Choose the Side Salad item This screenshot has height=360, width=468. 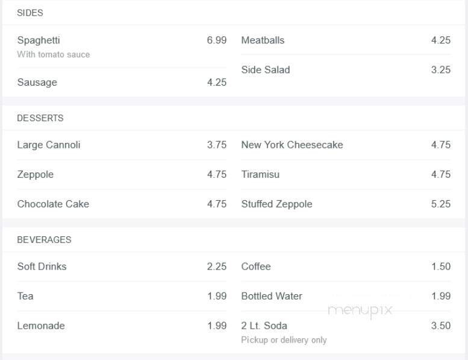click(346, 69)
